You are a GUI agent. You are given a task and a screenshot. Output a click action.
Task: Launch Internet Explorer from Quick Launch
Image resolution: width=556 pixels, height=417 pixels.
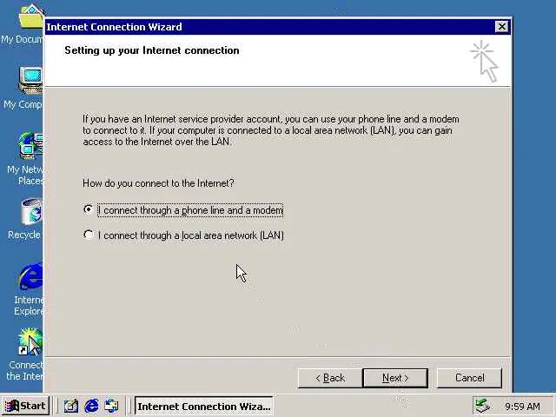pos(91,406)
